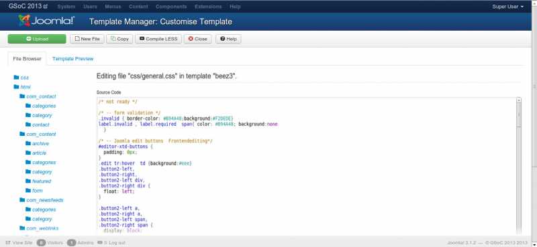This screenshot has width=537, height=247.
Task: Open the Components menu
Action: pos(171,7)
